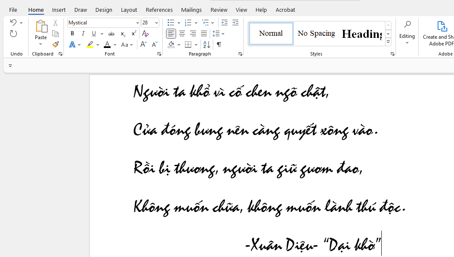
Task: Apply superscript formatting
Action: pyautogui.click(x=134, y=34)
